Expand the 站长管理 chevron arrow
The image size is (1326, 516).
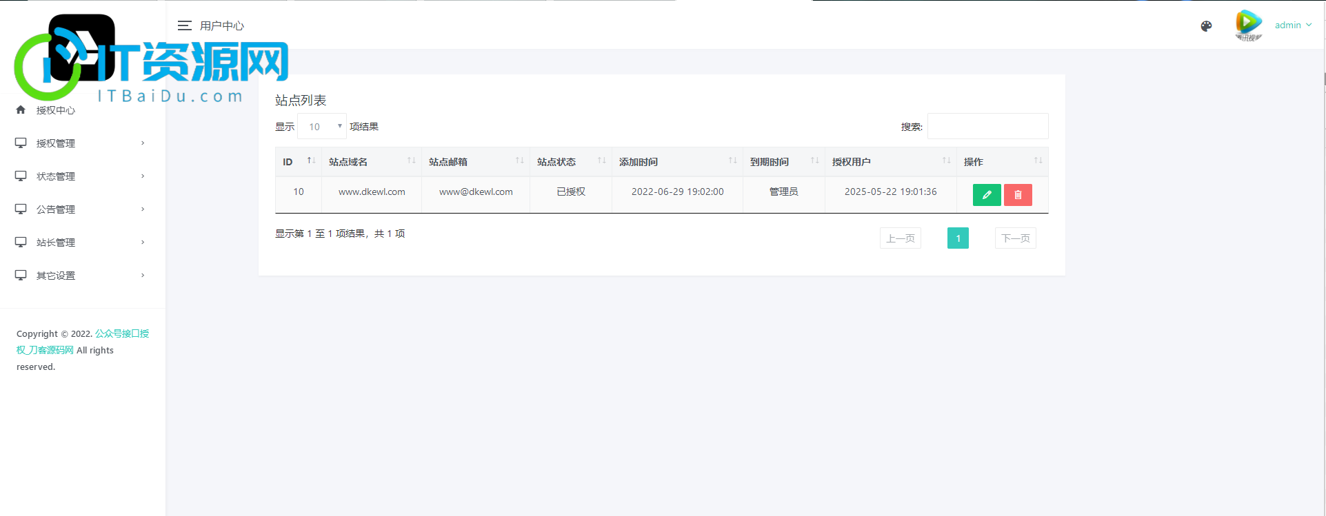pos(143,242)
